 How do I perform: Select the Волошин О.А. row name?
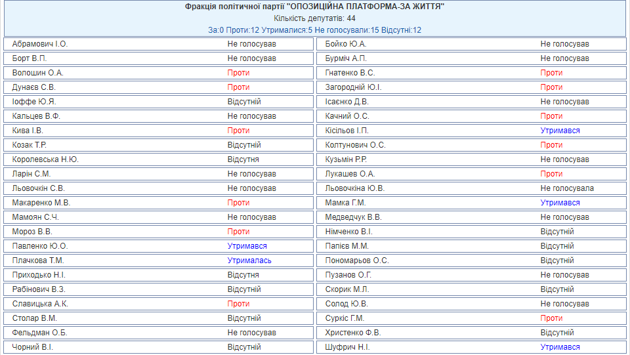37,73
